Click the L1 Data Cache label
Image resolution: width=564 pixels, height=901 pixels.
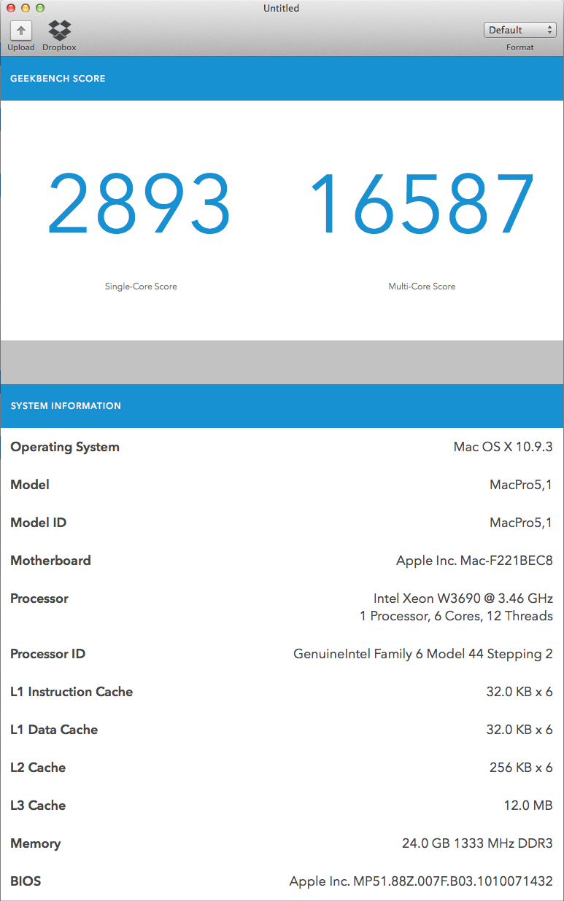coord(54,730)
